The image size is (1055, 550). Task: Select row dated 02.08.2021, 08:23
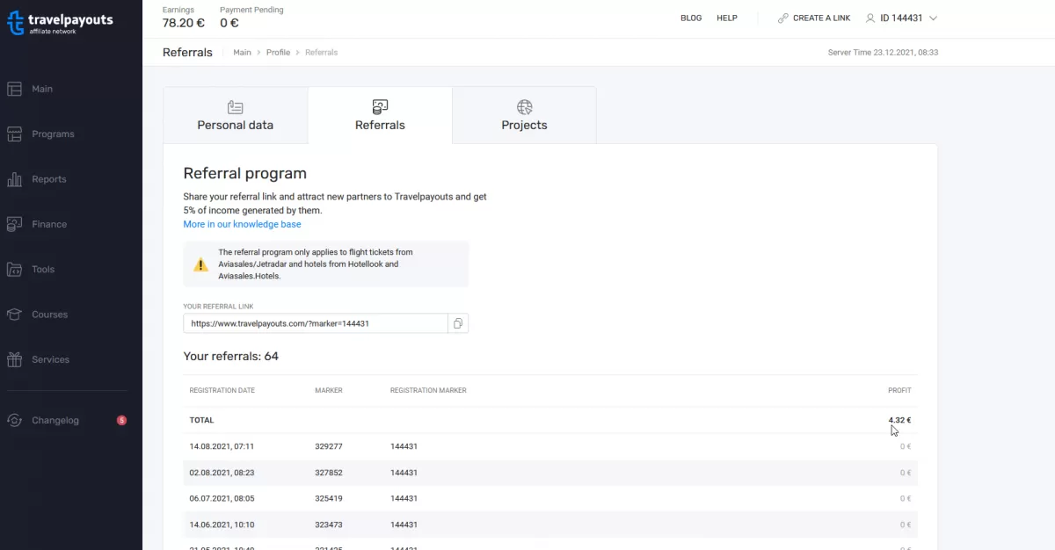point(550,473)
